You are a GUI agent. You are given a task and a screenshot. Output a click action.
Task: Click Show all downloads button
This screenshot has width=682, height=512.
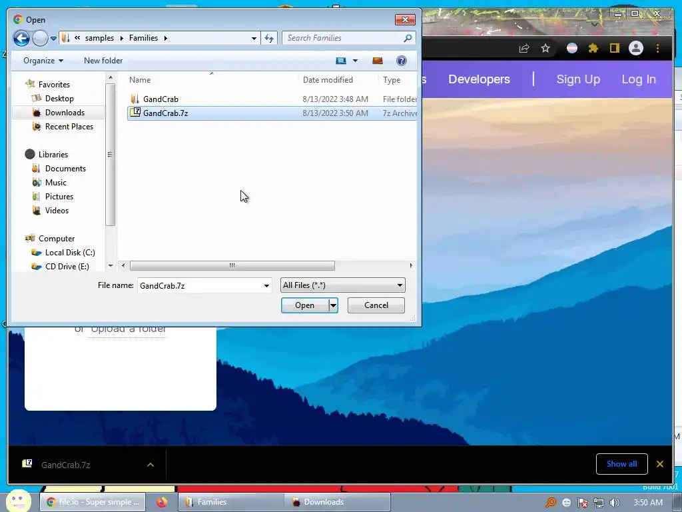[x=621, y=464]
